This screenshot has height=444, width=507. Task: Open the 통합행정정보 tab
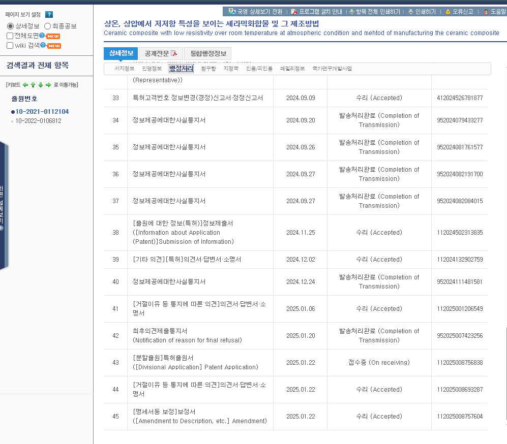208,53
